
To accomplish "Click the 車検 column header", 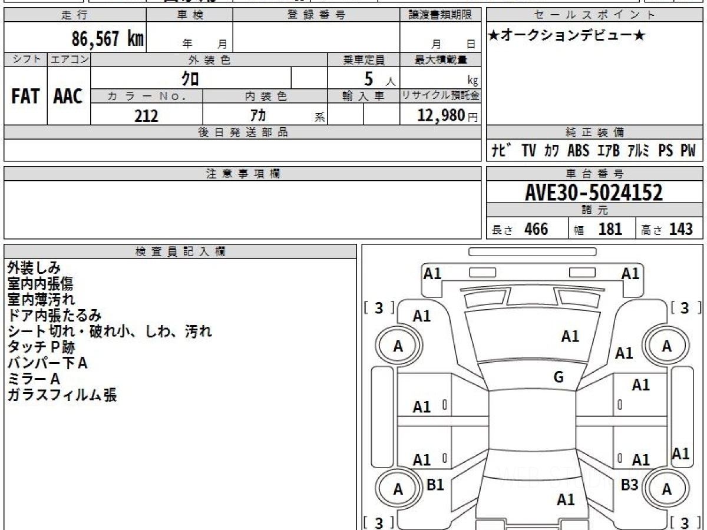I will pyautogui.click(x=189, y=15).
